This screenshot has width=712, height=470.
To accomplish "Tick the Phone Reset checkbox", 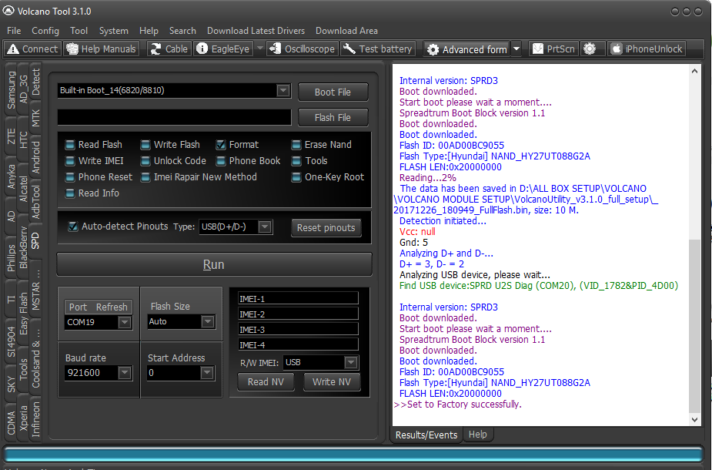I will point(70,177).
